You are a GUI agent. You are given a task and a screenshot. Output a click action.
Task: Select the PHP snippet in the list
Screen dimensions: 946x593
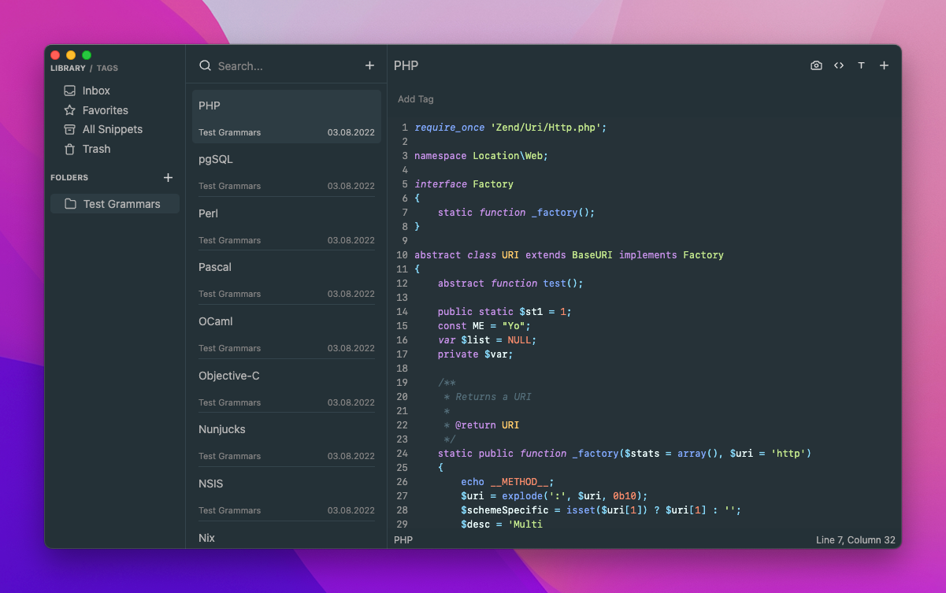pos(287,117)
